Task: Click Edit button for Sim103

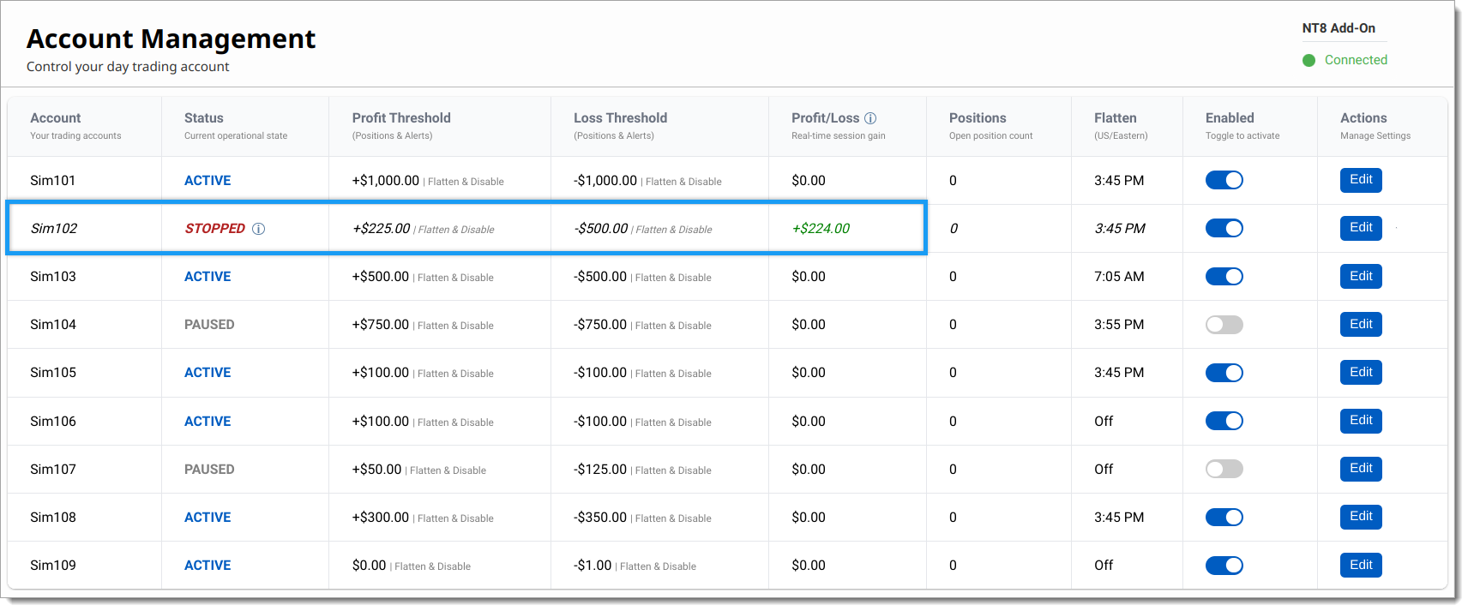Action: (1361, 276)
